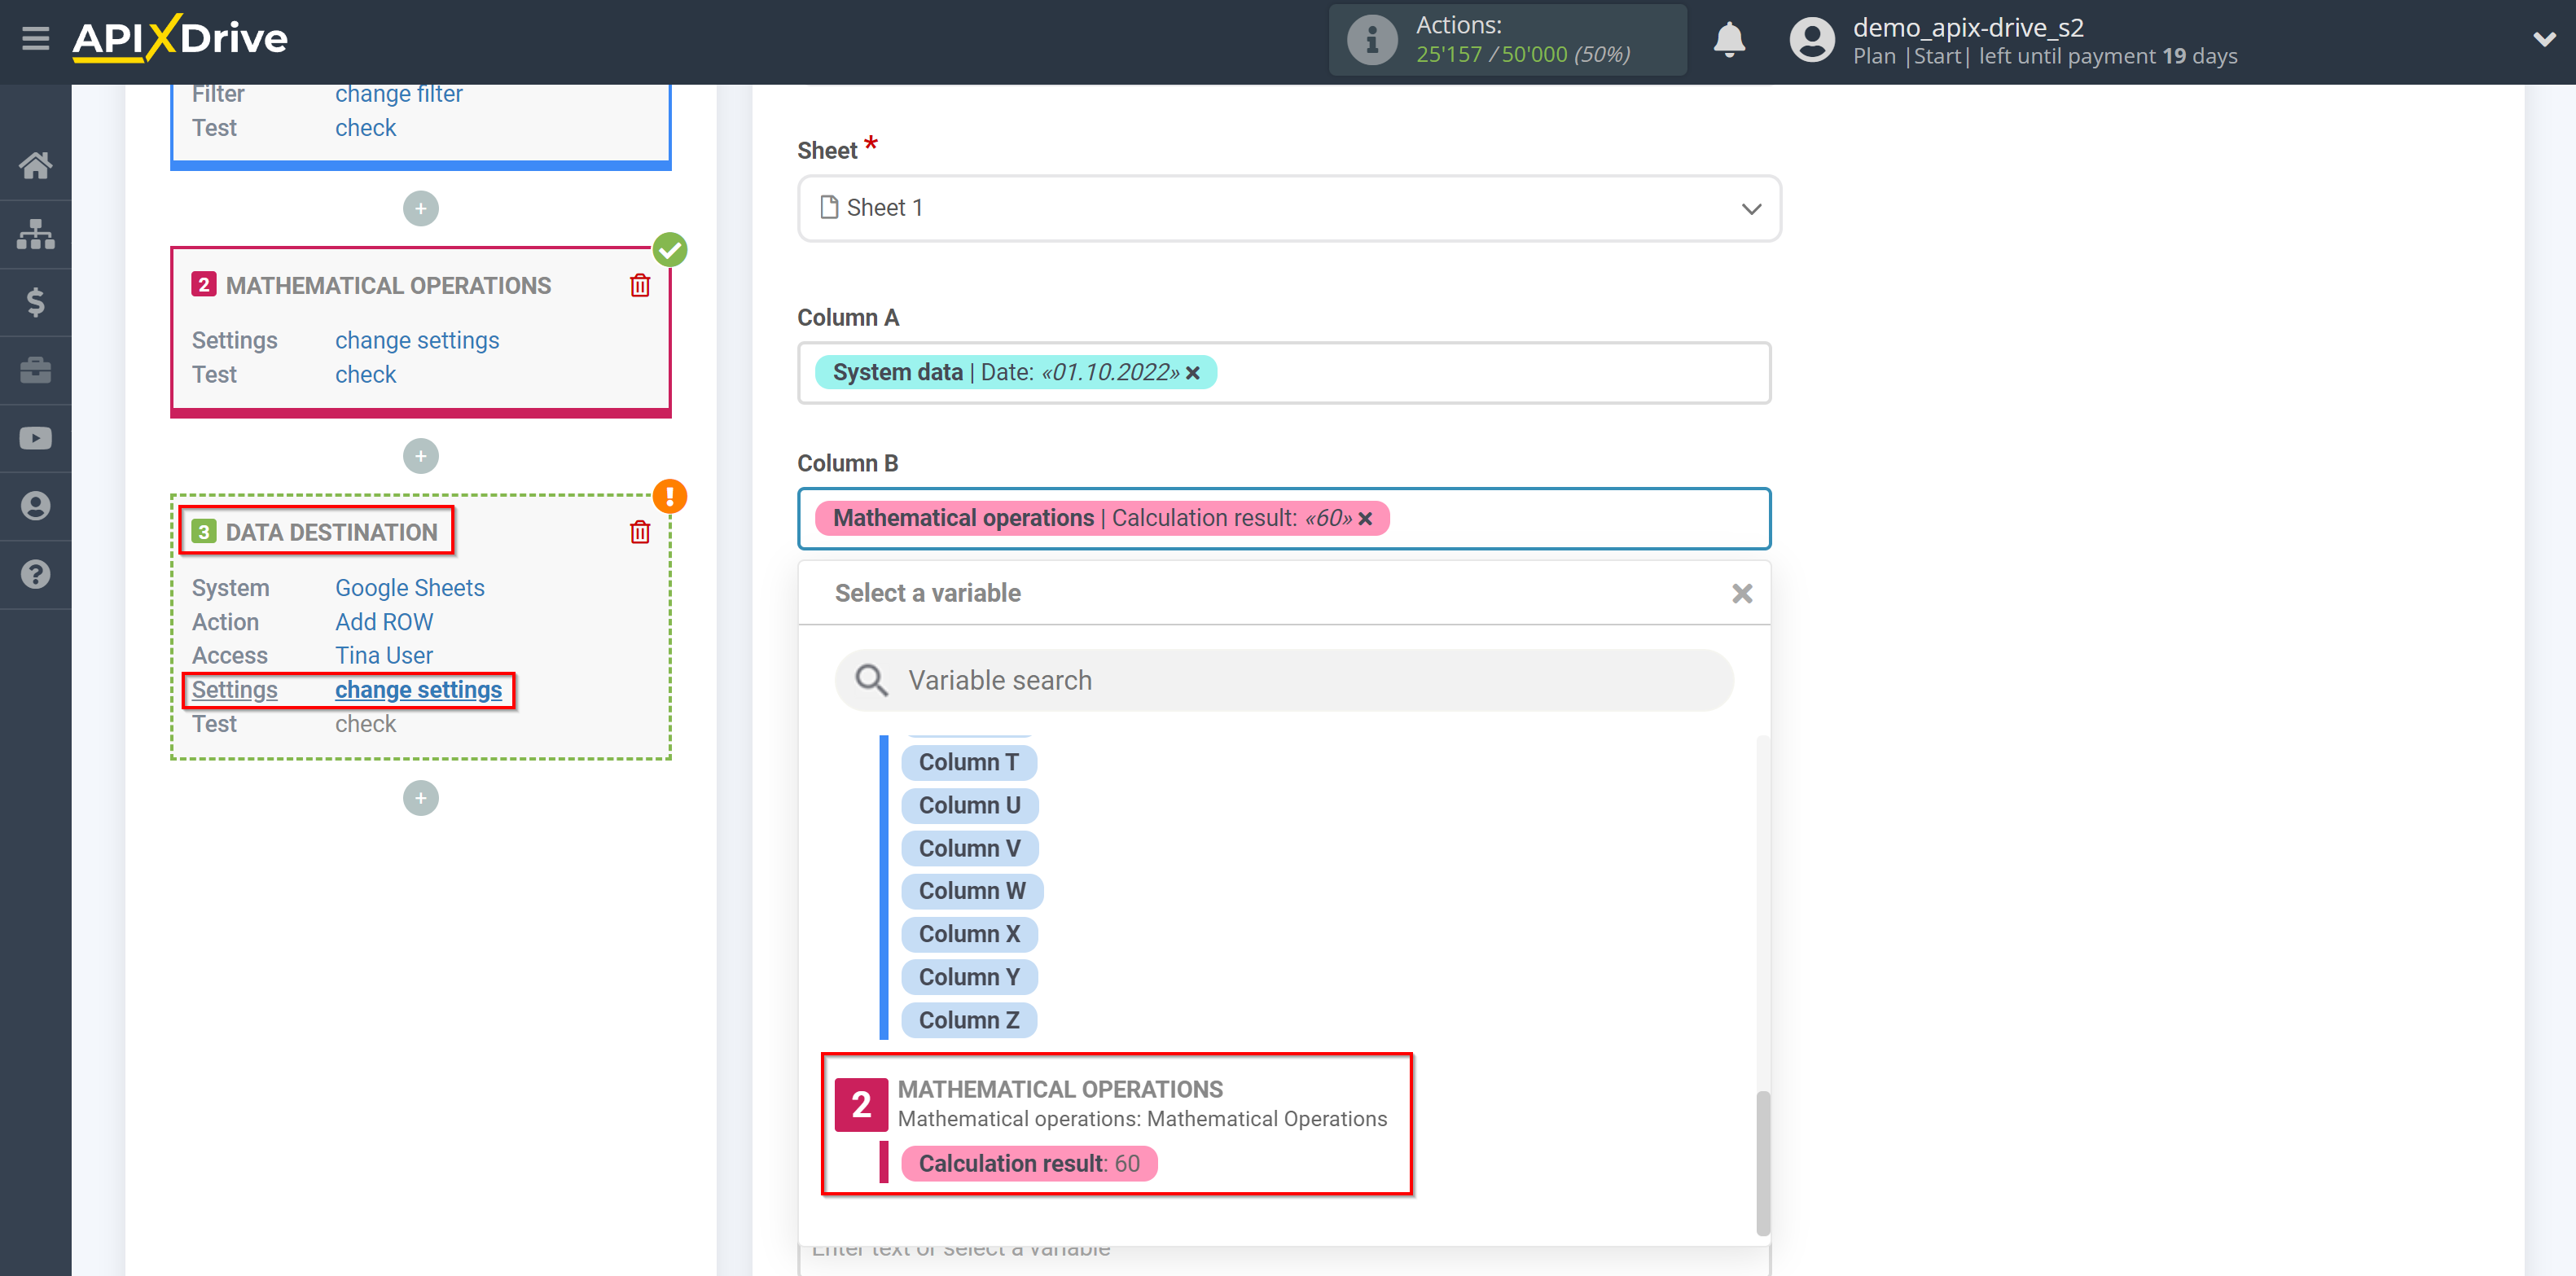This screenshot has height=1276, width=2576.
Task: Open the Sheet dropdown
Action: (1289, 208)
